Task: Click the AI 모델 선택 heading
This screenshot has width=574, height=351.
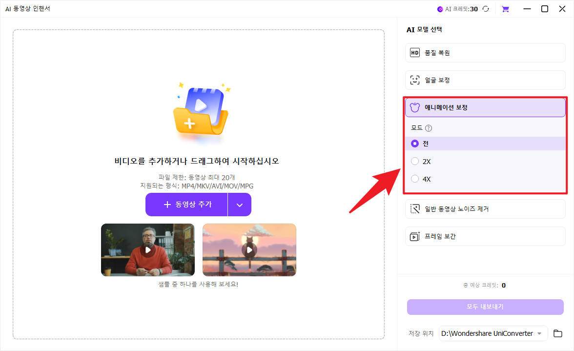Action: 424,30
